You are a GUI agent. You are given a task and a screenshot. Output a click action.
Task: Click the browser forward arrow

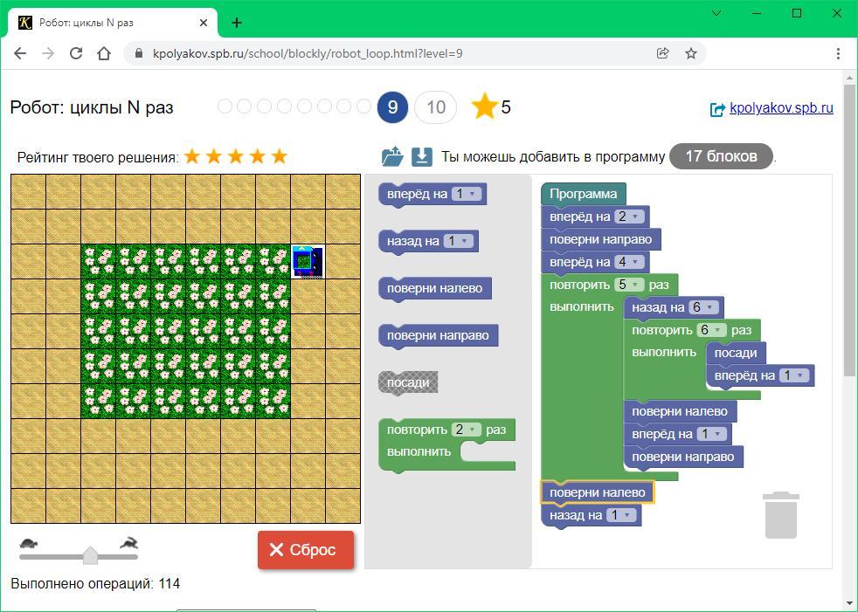coord(48,53)
